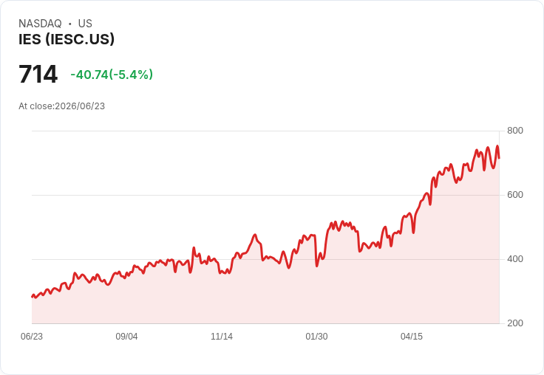Viewport: 544px width, 375px height.
Task: Click the 11/14 x-axis date label
Action: pos(222,337)
